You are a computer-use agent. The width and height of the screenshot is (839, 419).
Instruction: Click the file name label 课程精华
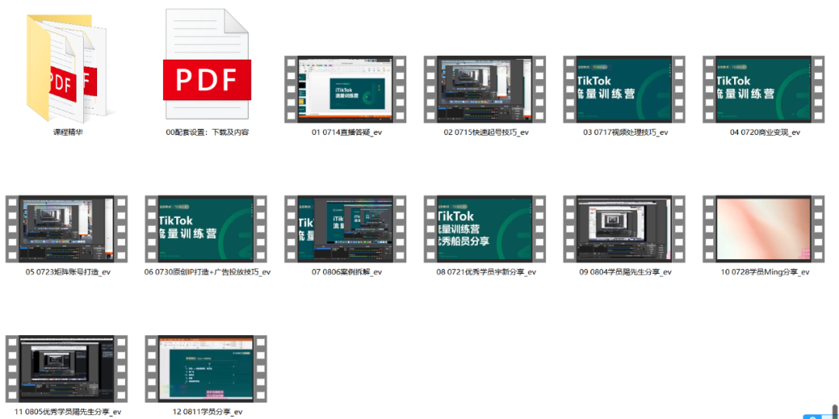pyautogui.click(x=68, y=133)
